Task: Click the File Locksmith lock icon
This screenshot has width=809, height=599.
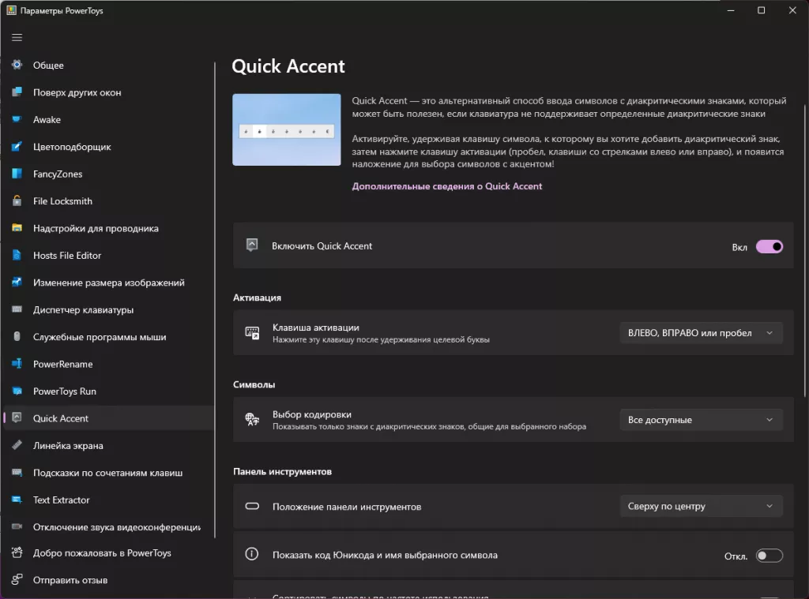Action: (x=17, y=201)
